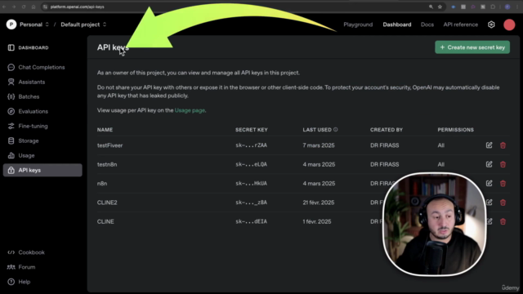The width and height of the screenshot is (523, 294).
Task: Open Fine-tuning page
Action: click(28, 126)
